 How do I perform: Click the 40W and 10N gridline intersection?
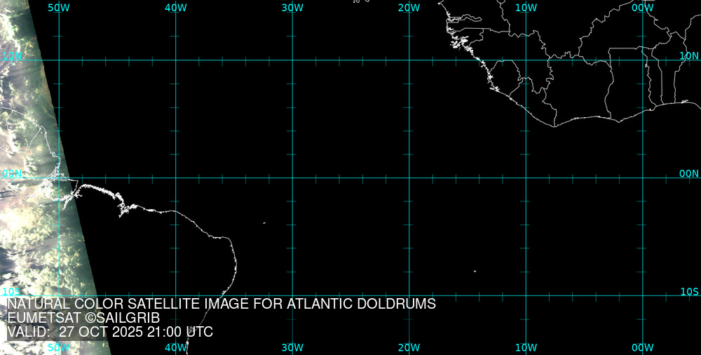click(x=175, y=60)
